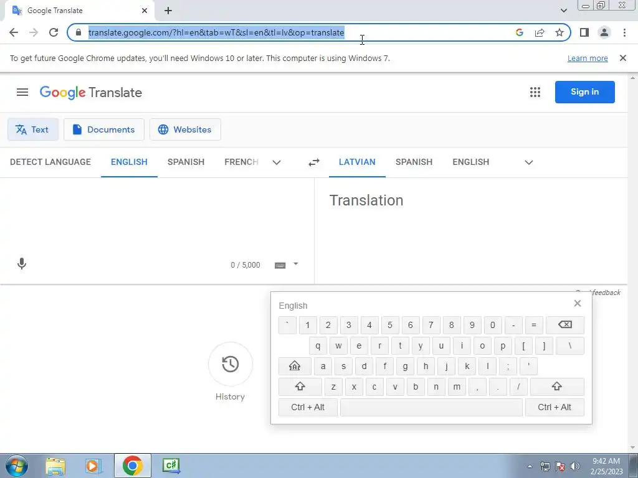Close the on-screen keyboard
Screen dimensions: 638x478
(x=578, y=303)
